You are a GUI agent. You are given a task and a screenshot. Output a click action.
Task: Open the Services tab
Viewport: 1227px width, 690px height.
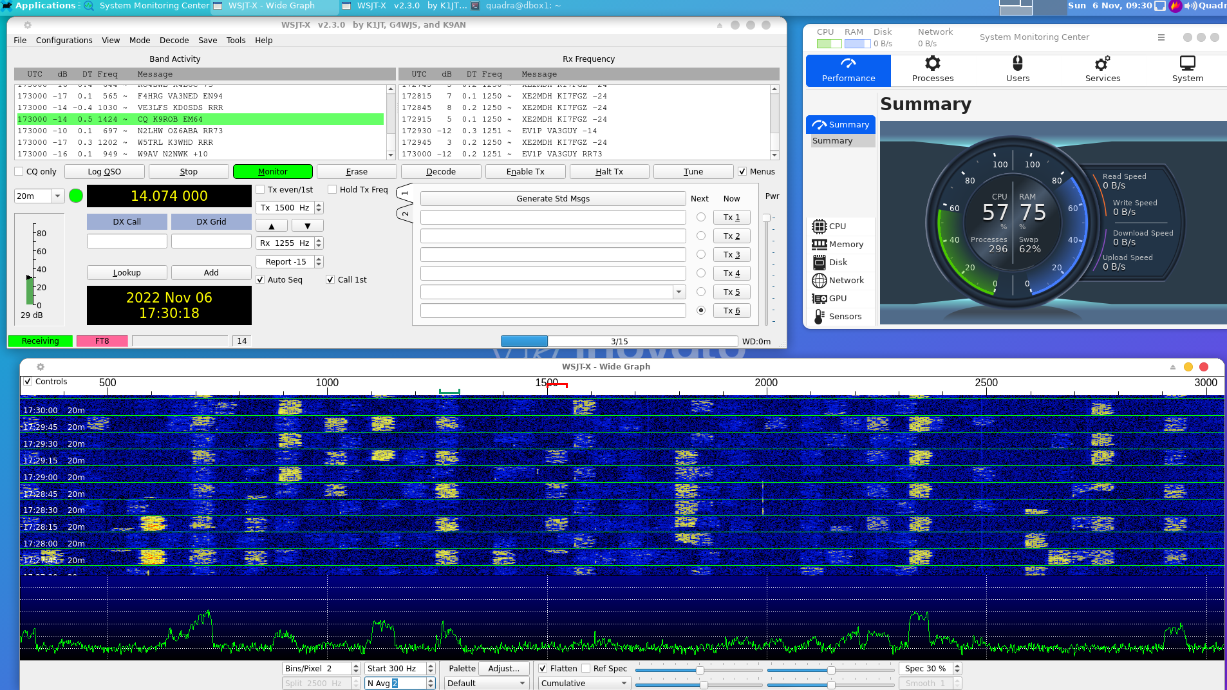1102,70
